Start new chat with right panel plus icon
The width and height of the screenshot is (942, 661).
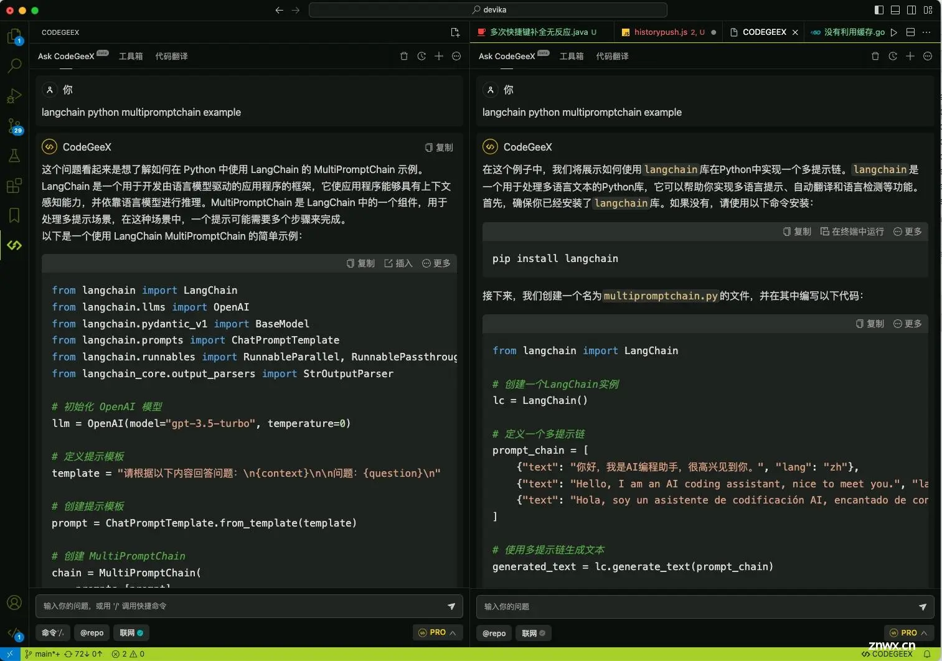click(910, 56)
